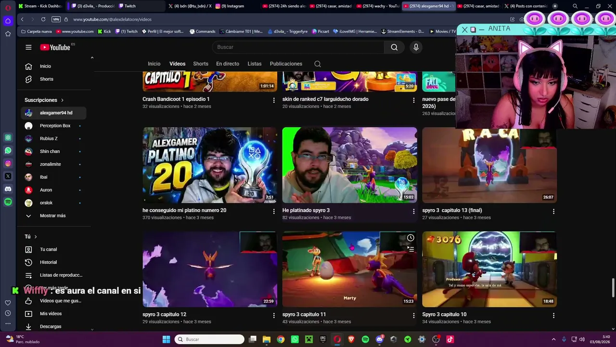Add spyro 3 capitulo 11 to the queue

(411, 249)
